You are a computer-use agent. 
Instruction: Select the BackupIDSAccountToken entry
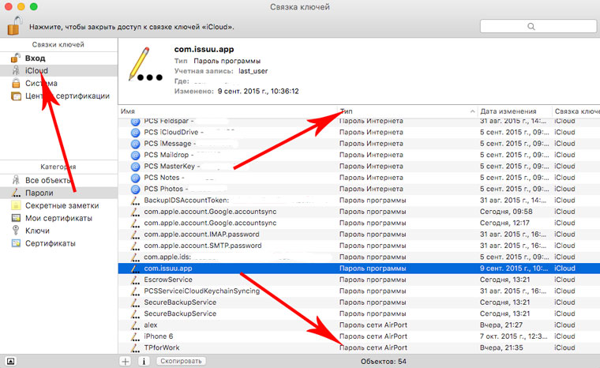point(359,201)
